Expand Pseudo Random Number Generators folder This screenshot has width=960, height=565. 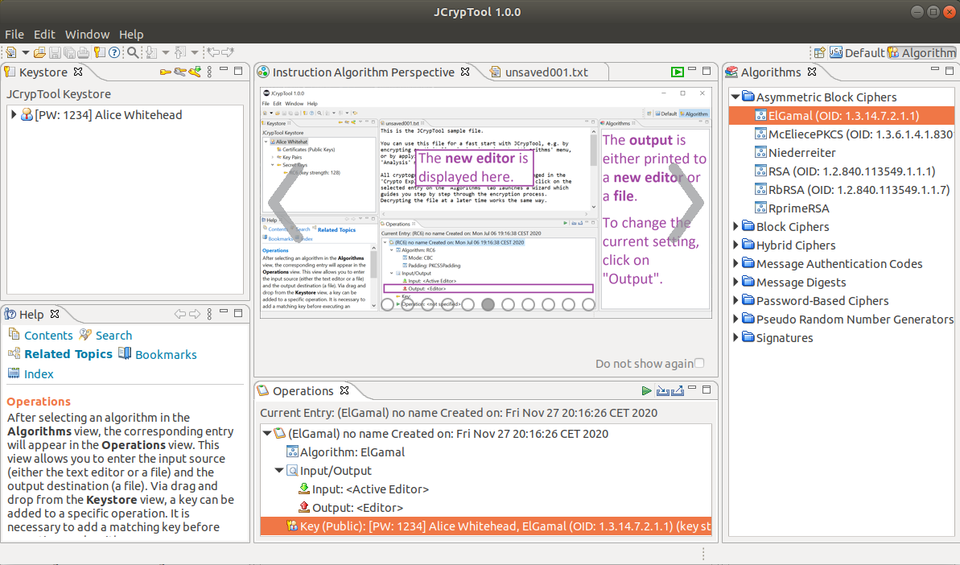pyautogui.click(x=735, y=319)
